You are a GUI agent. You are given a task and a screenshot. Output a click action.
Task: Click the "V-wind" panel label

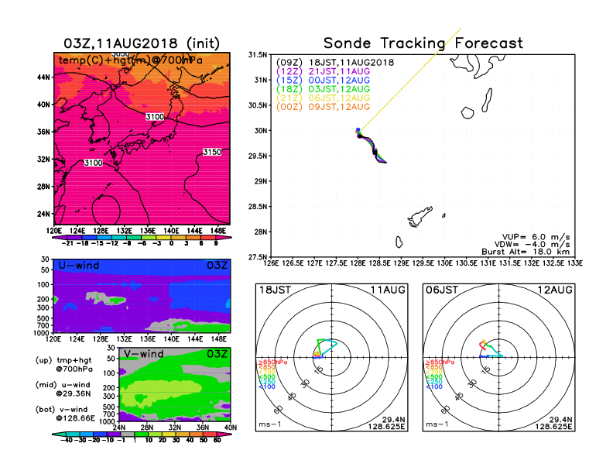point(143,354)
